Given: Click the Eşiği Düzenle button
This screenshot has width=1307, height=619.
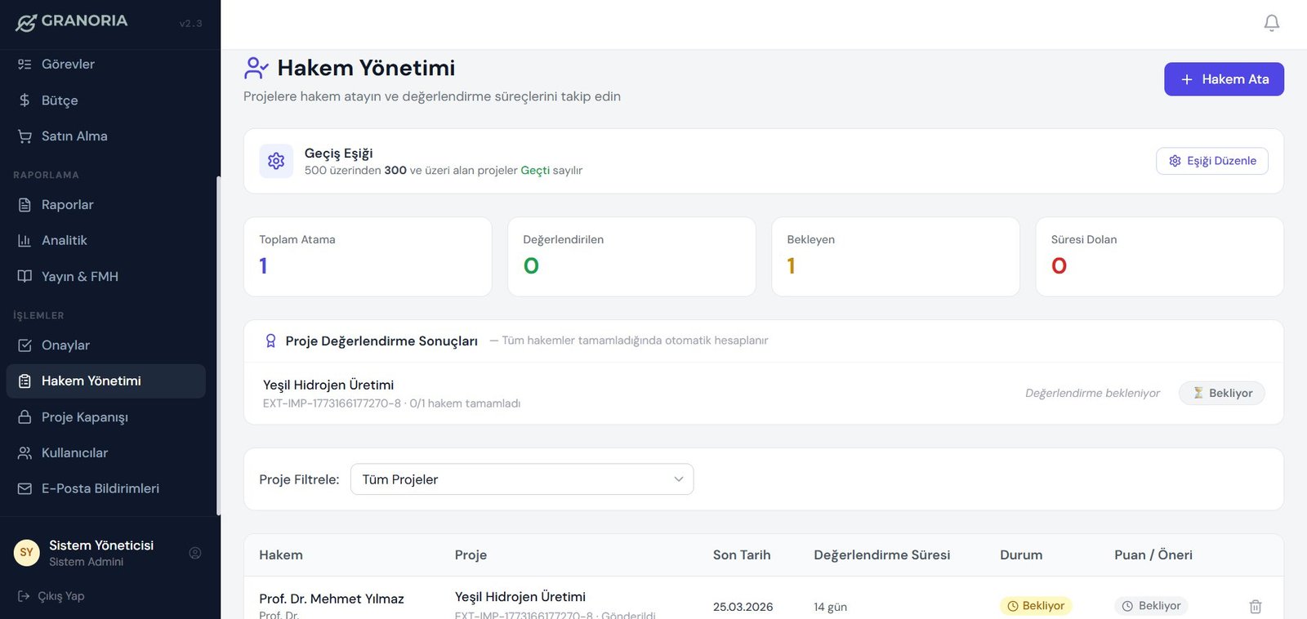Looking at the screenshot, I should coord(1211,161).
